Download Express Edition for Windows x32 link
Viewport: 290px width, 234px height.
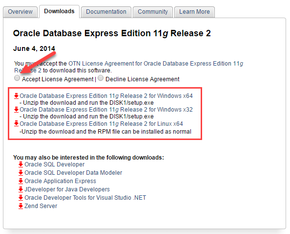tap(106, 110)
